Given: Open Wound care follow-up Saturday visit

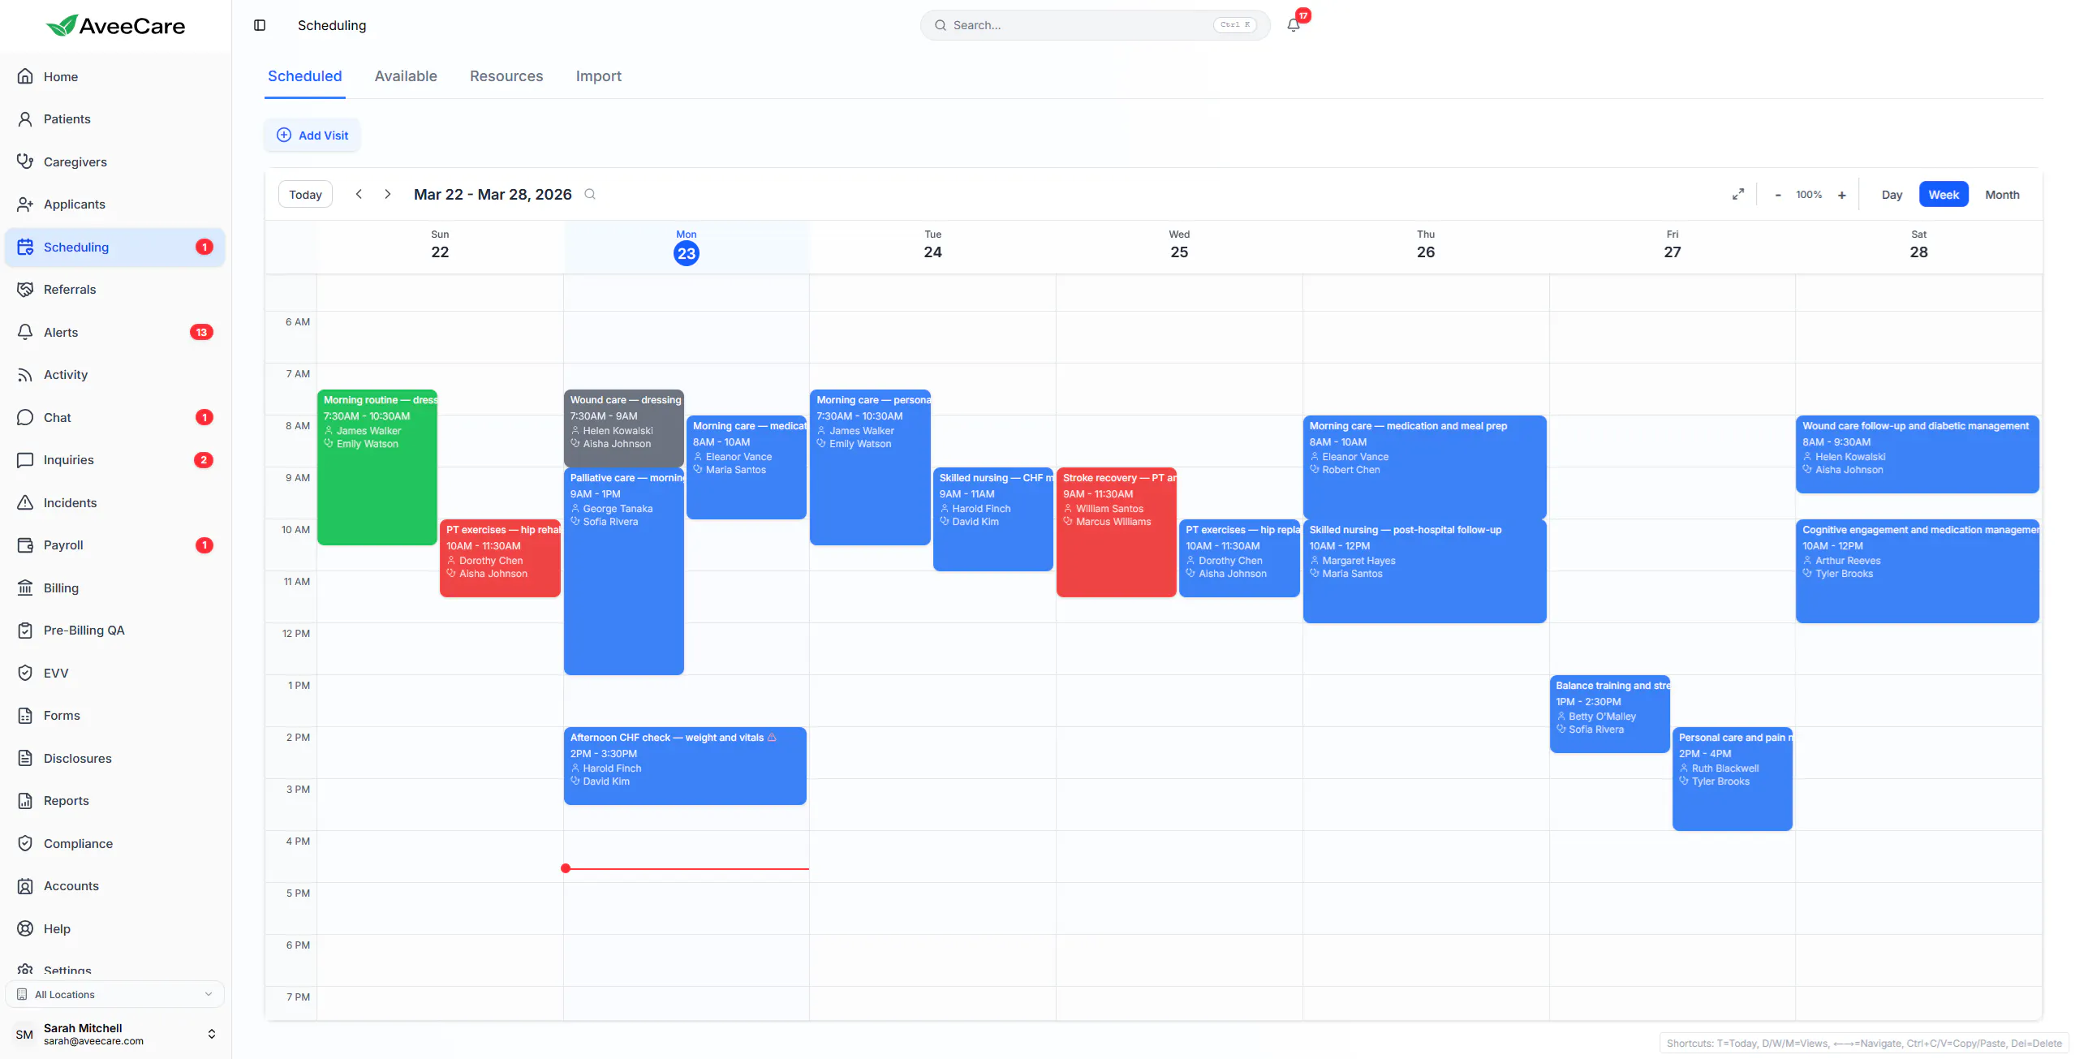Looking at the screenshot, I should (x=1918, y=454).
